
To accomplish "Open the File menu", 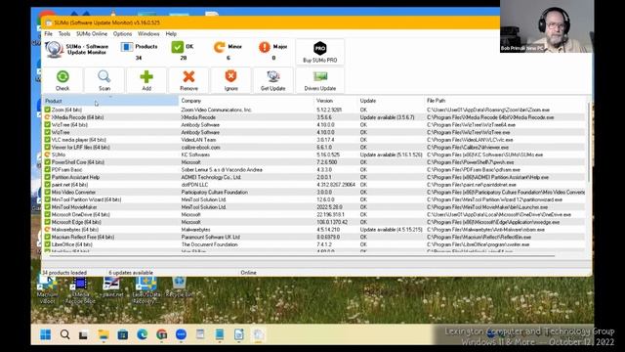I will (x=48, y=34).
